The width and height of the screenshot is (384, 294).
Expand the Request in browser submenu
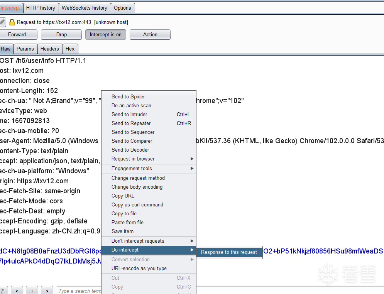[x=149, y=159]
